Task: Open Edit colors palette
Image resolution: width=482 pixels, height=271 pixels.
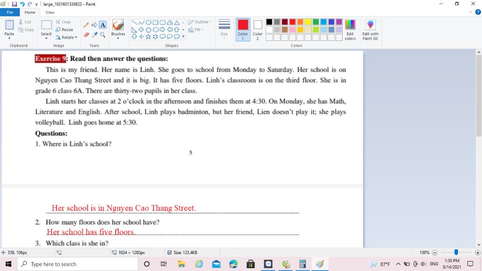Action: point(350,30)
